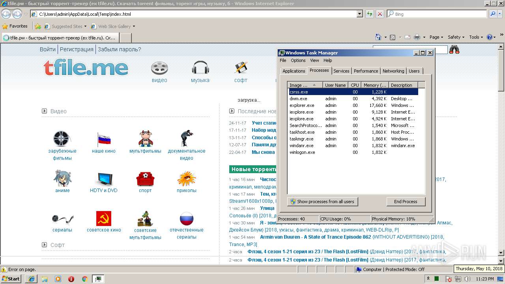The image size is (505, 284).
Task: Open Task Manager File menu
Action: pos(283,60)
